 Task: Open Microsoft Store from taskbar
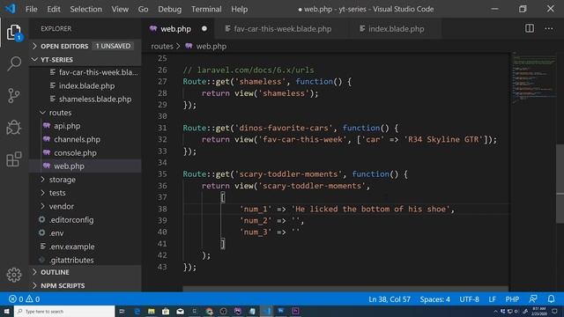pos(166,311)
